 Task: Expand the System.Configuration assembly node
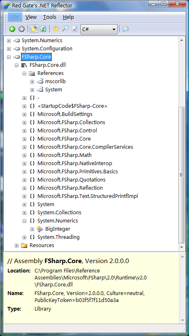click(x=9, y=49)
